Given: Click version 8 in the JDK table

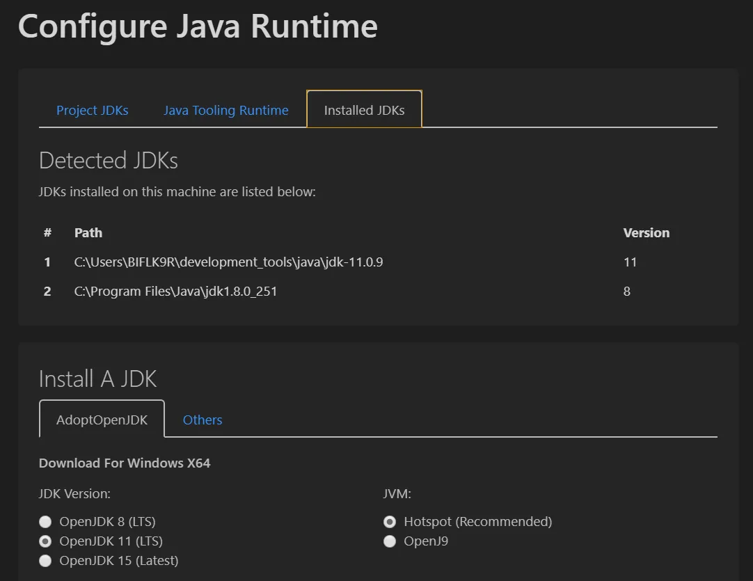Looking at the screenshot, I should tap(626, 292).
